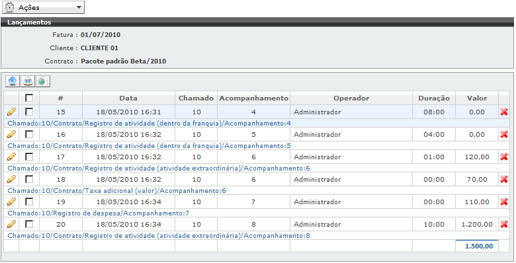Click the globe page export icon
516x263 pixels.
click(43, 81)
